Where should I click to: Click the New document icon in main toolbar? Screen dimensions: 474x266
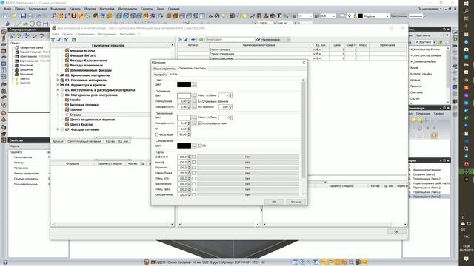click(6, 16)
